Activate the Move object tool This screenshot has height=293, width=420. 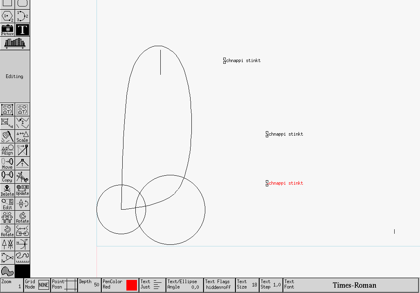pos(7,163)
